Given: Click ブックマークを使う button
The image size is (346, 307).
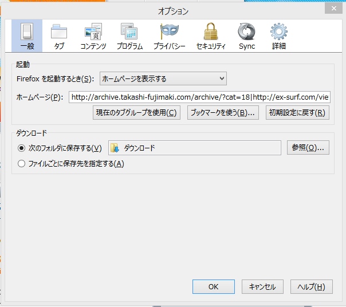Looking at the screenshot, I should (x=223, y=113).
